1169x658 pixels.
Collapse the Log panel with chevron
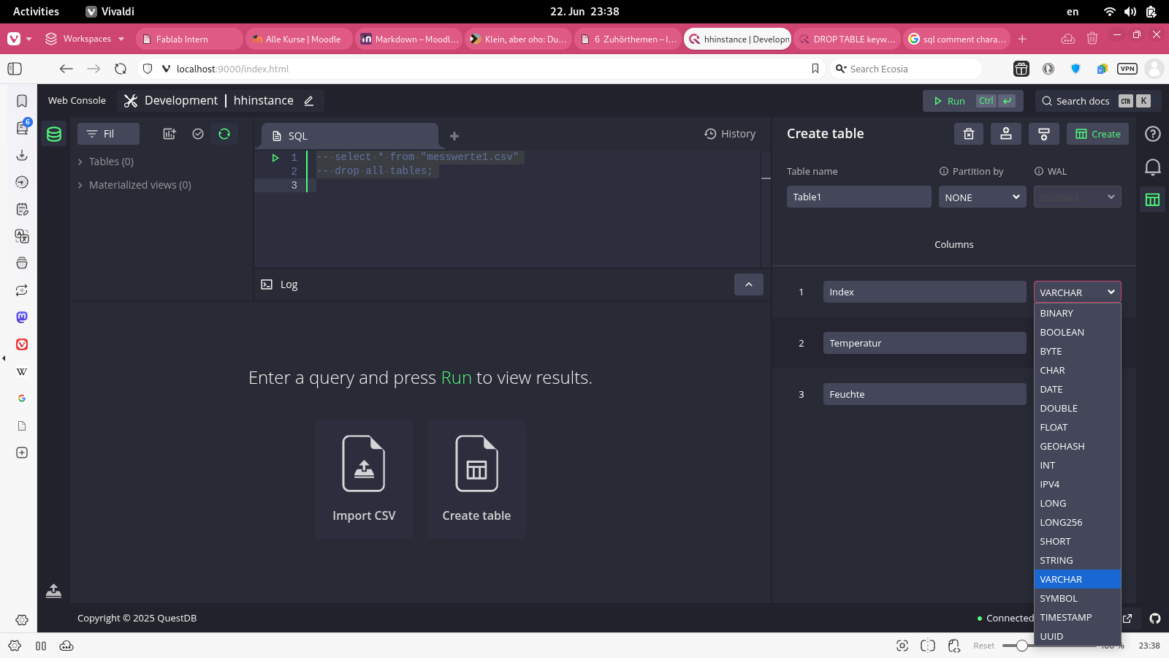pos(748,284)
